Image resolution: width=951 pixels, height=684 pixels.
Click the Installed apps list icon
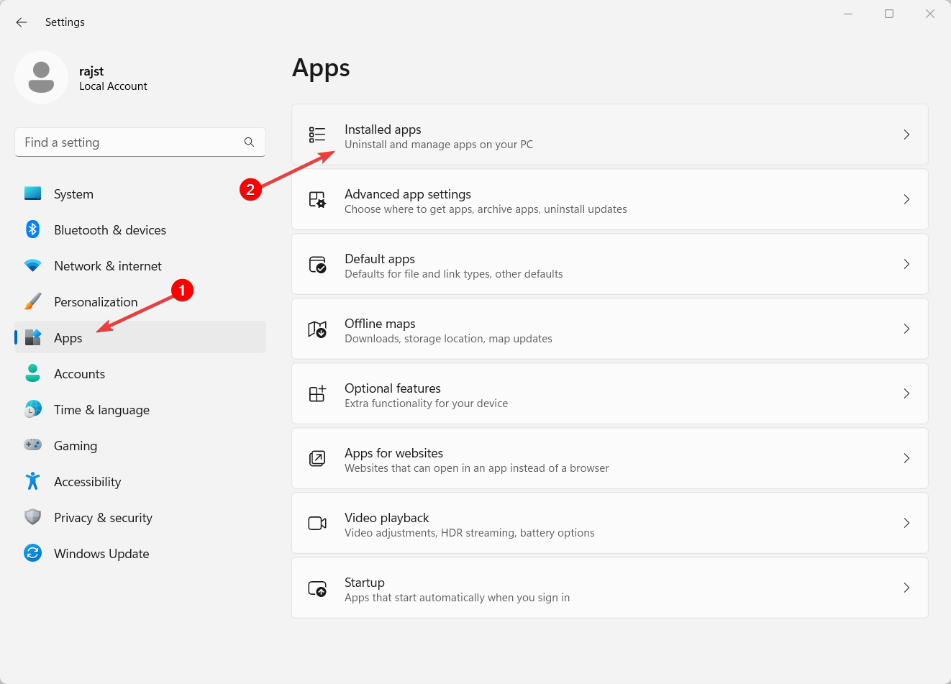317,134
